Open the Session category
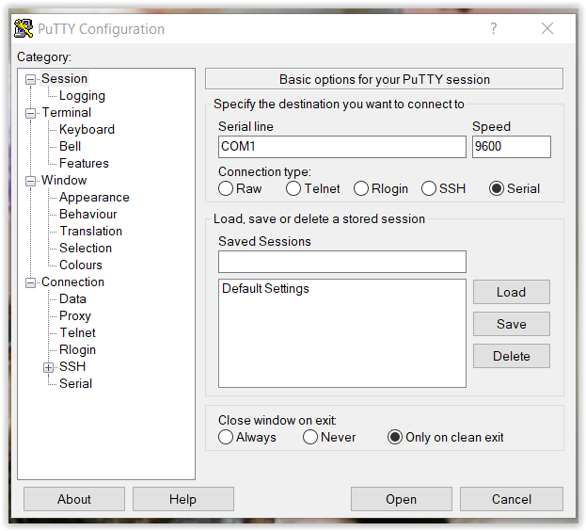 (x=64, y=78)
